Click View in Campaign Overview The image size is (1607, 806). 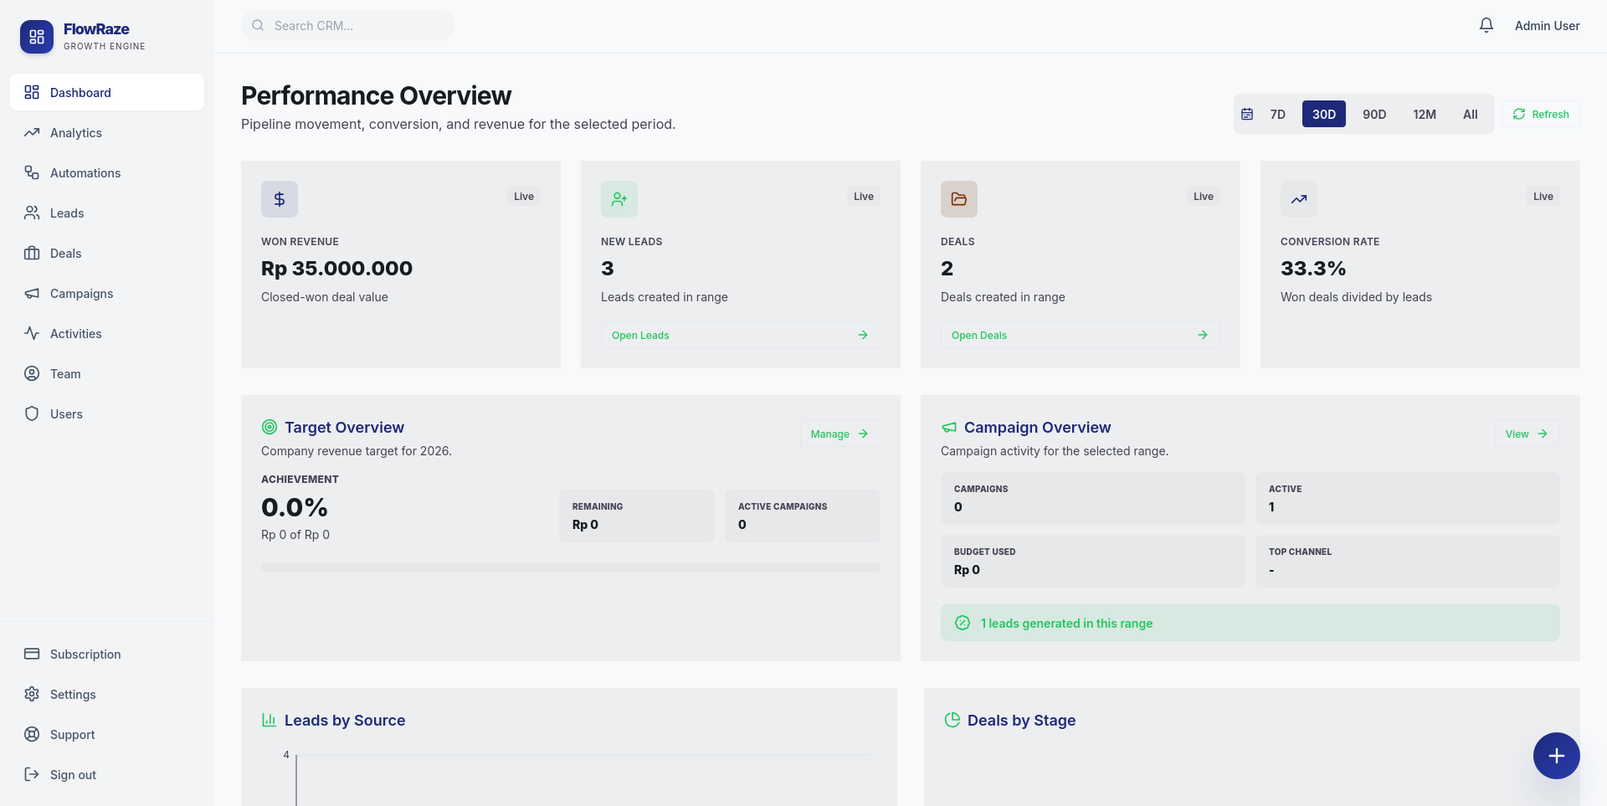pos(1527,434)
